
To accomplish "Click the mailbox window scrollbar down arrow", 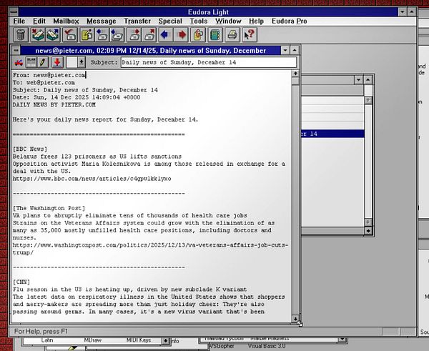I will tap(368, 222).
